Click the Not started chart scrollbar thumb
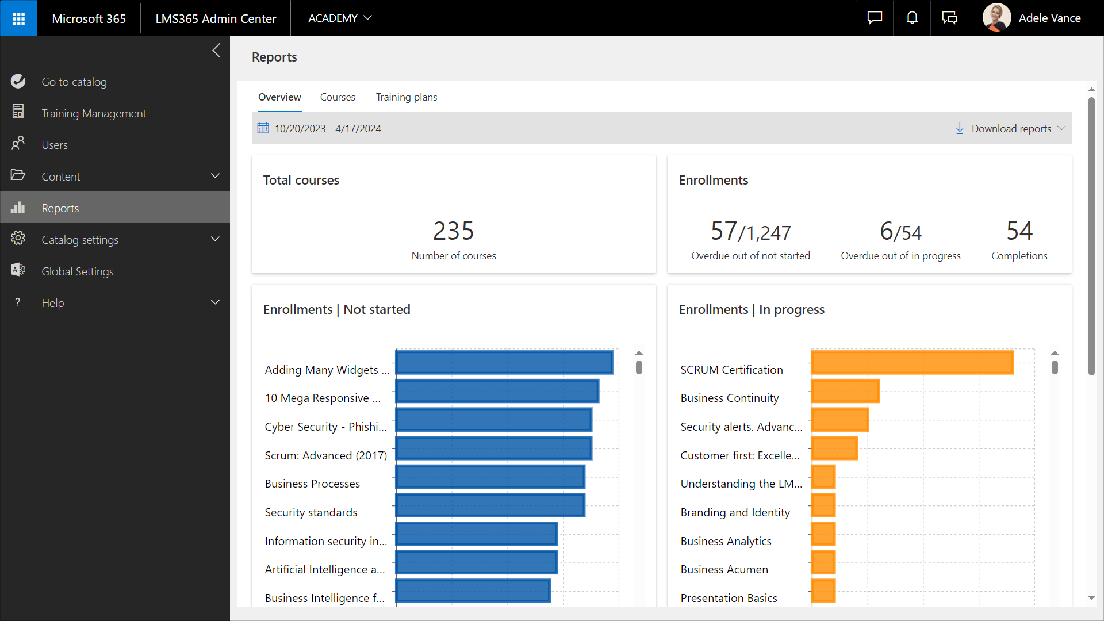This screenshot has height=621, width=1104. coord(639,367)
